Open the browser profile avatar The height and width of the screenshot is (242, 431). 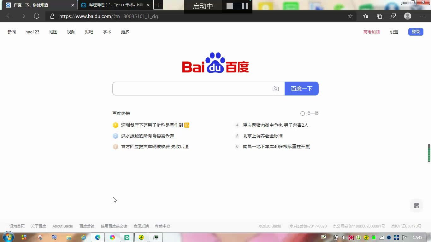pyautogui.click(x=408, y=16)
